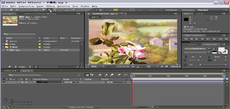Toggle the frame blending icon in timeline
This screenshot has height=109, width=230.
[106, 75]
